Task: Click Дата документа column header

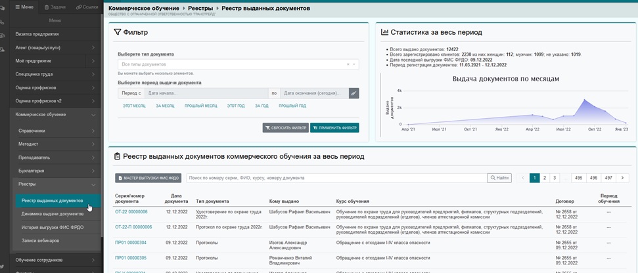Action: point(177,198)
